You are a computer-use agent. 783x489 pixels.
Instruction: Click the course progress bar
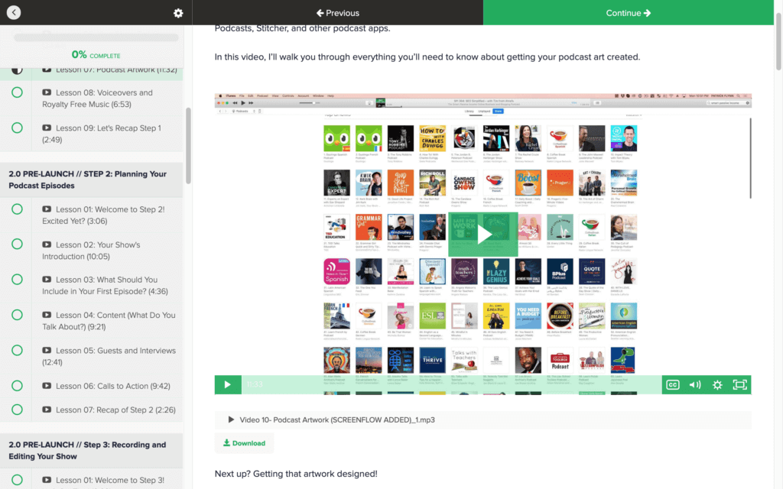click(x=96, y=37)
